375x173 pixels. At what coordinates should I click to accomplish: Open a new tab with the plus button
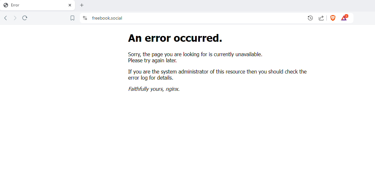82,5
